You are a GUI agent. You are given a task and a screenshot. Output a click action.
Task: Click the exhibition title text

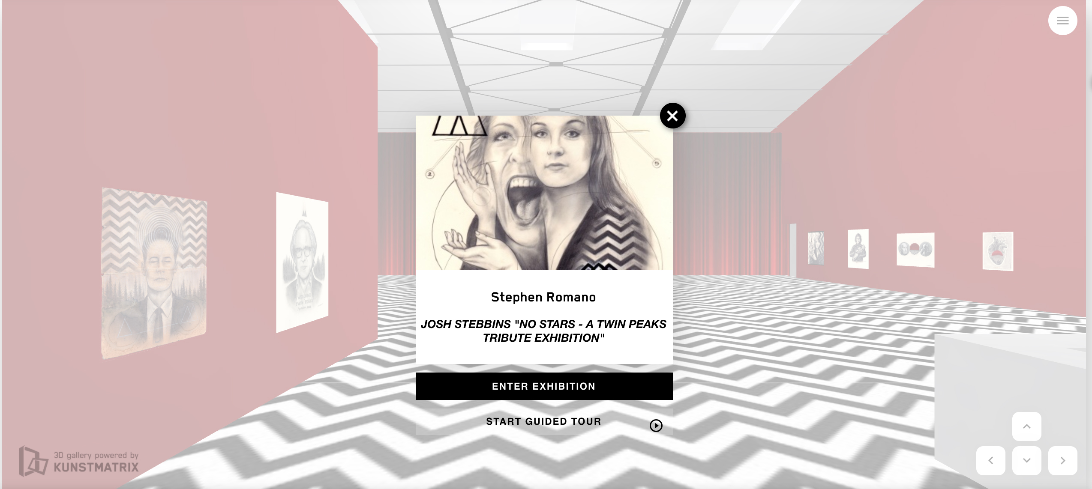click(x=543, y=331)
